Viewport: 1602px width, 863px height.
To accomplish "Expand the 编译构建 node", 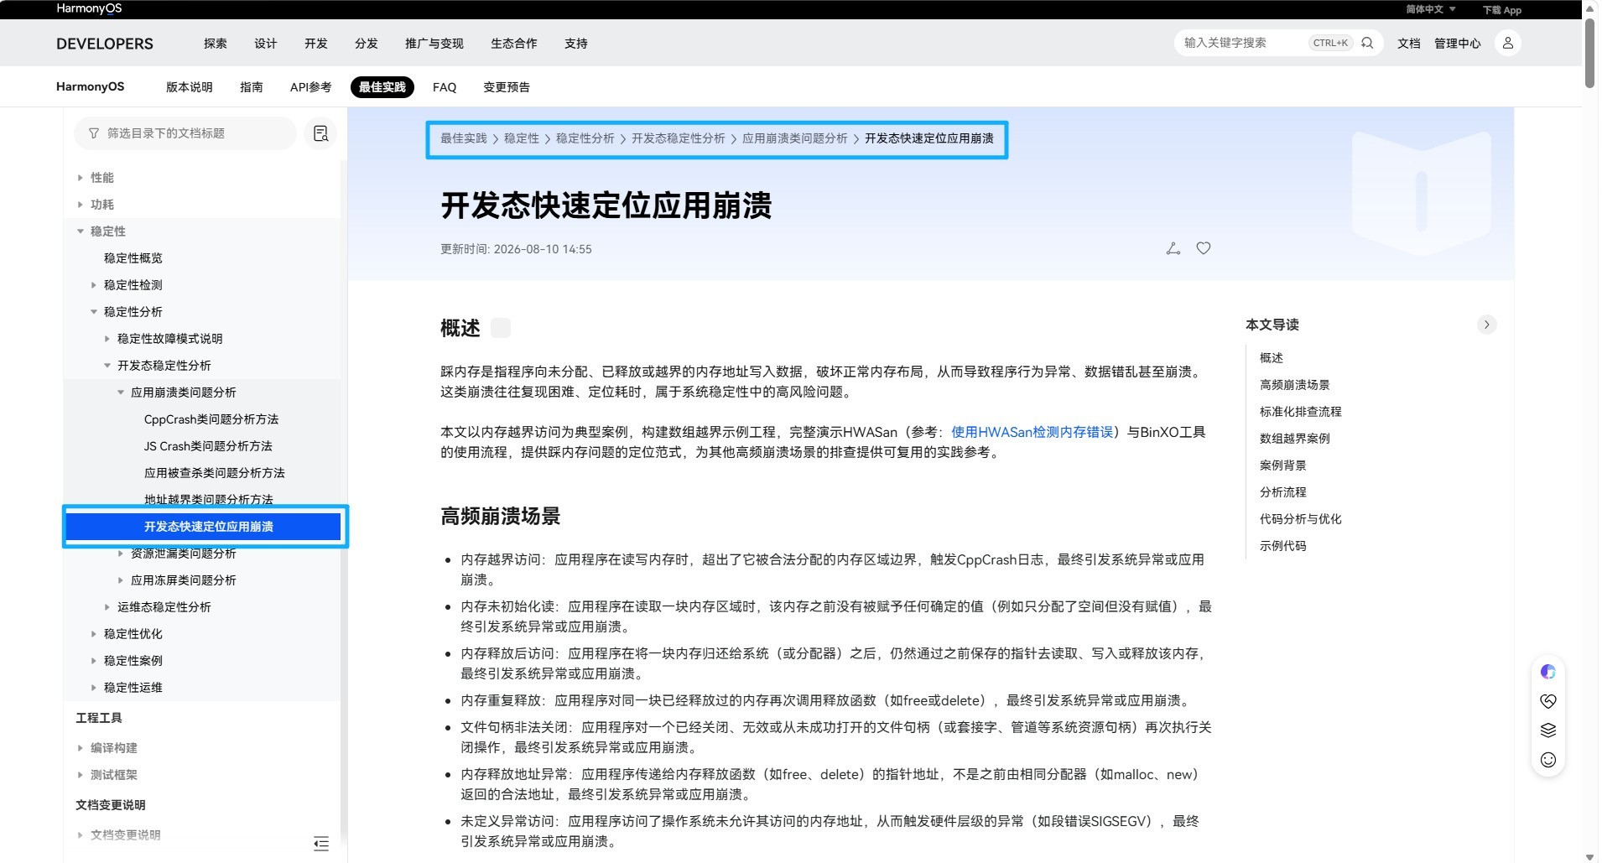I will point(81,748).
